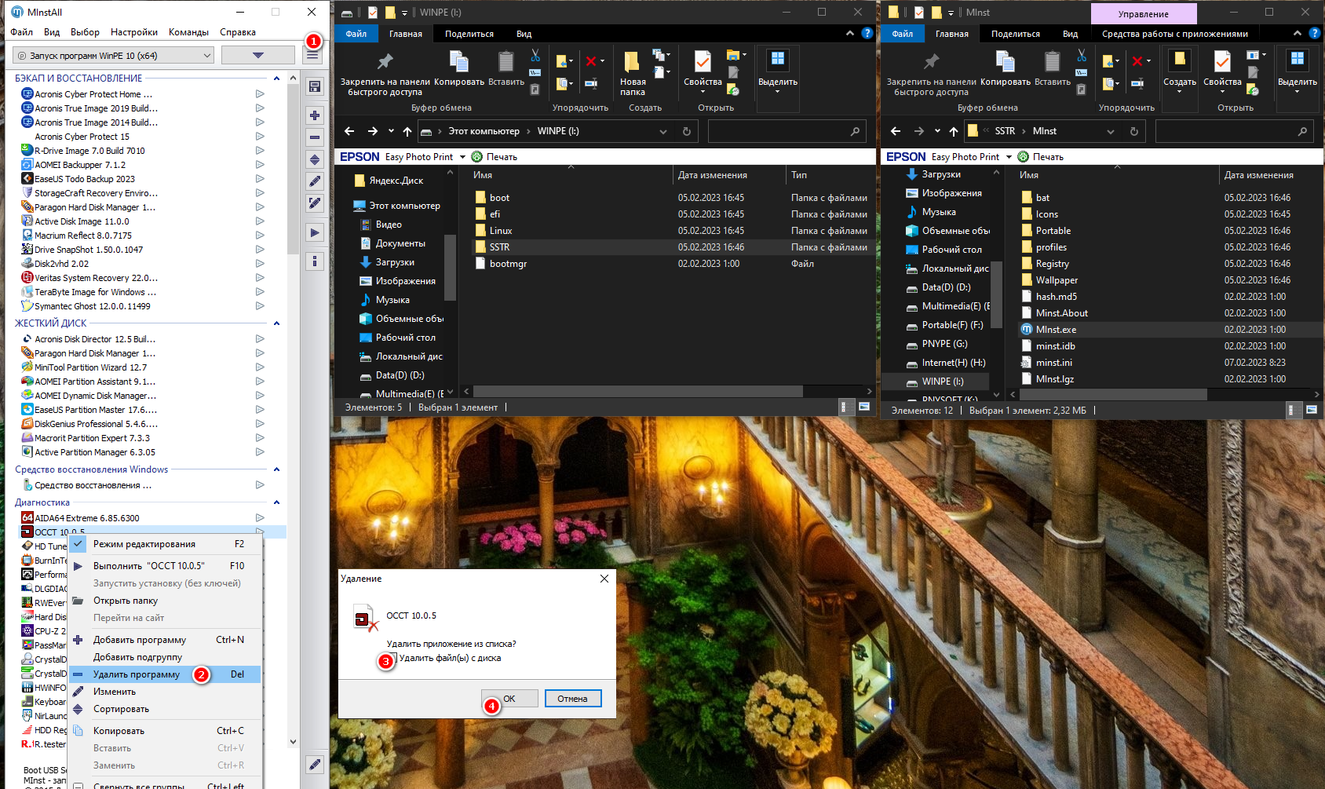This screenshot has height=789, width=1325.
Task: Toggle 'Удалить файл(ы) с диска' checkbox
Action: pos(392,658)
